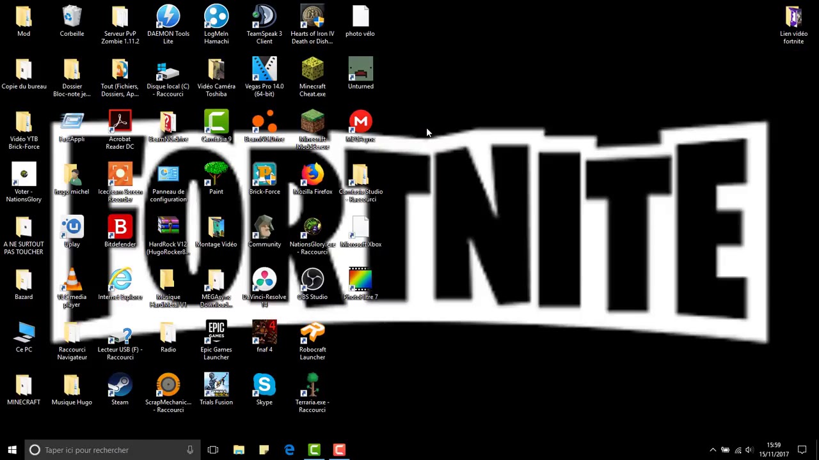The width and height of the screenshot is (819, 460).
Task: Launch OBS Studio desktop icon
Action: [312, 284]
